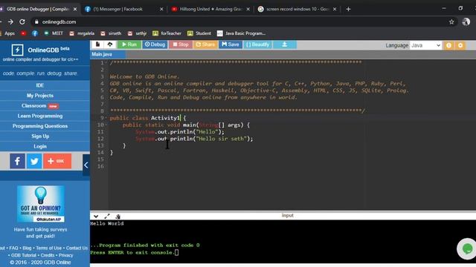The width and height of the screenshot is (476, 267).
Task: Download the code with the download icon
Action: 284,44
